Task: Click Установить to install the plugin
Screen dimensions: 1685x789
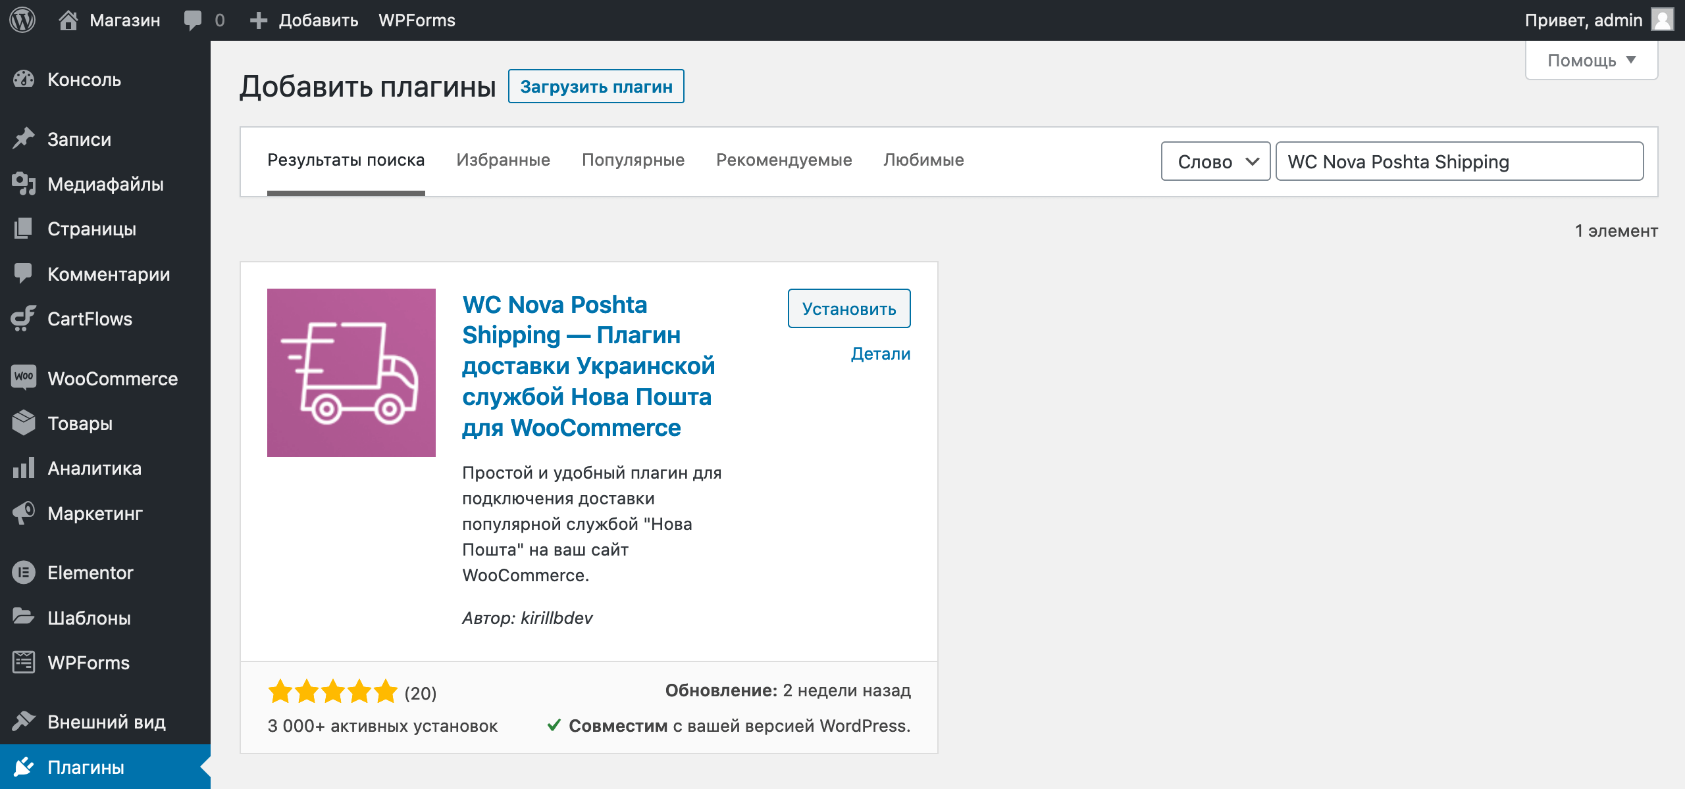Action: point(849,308)
